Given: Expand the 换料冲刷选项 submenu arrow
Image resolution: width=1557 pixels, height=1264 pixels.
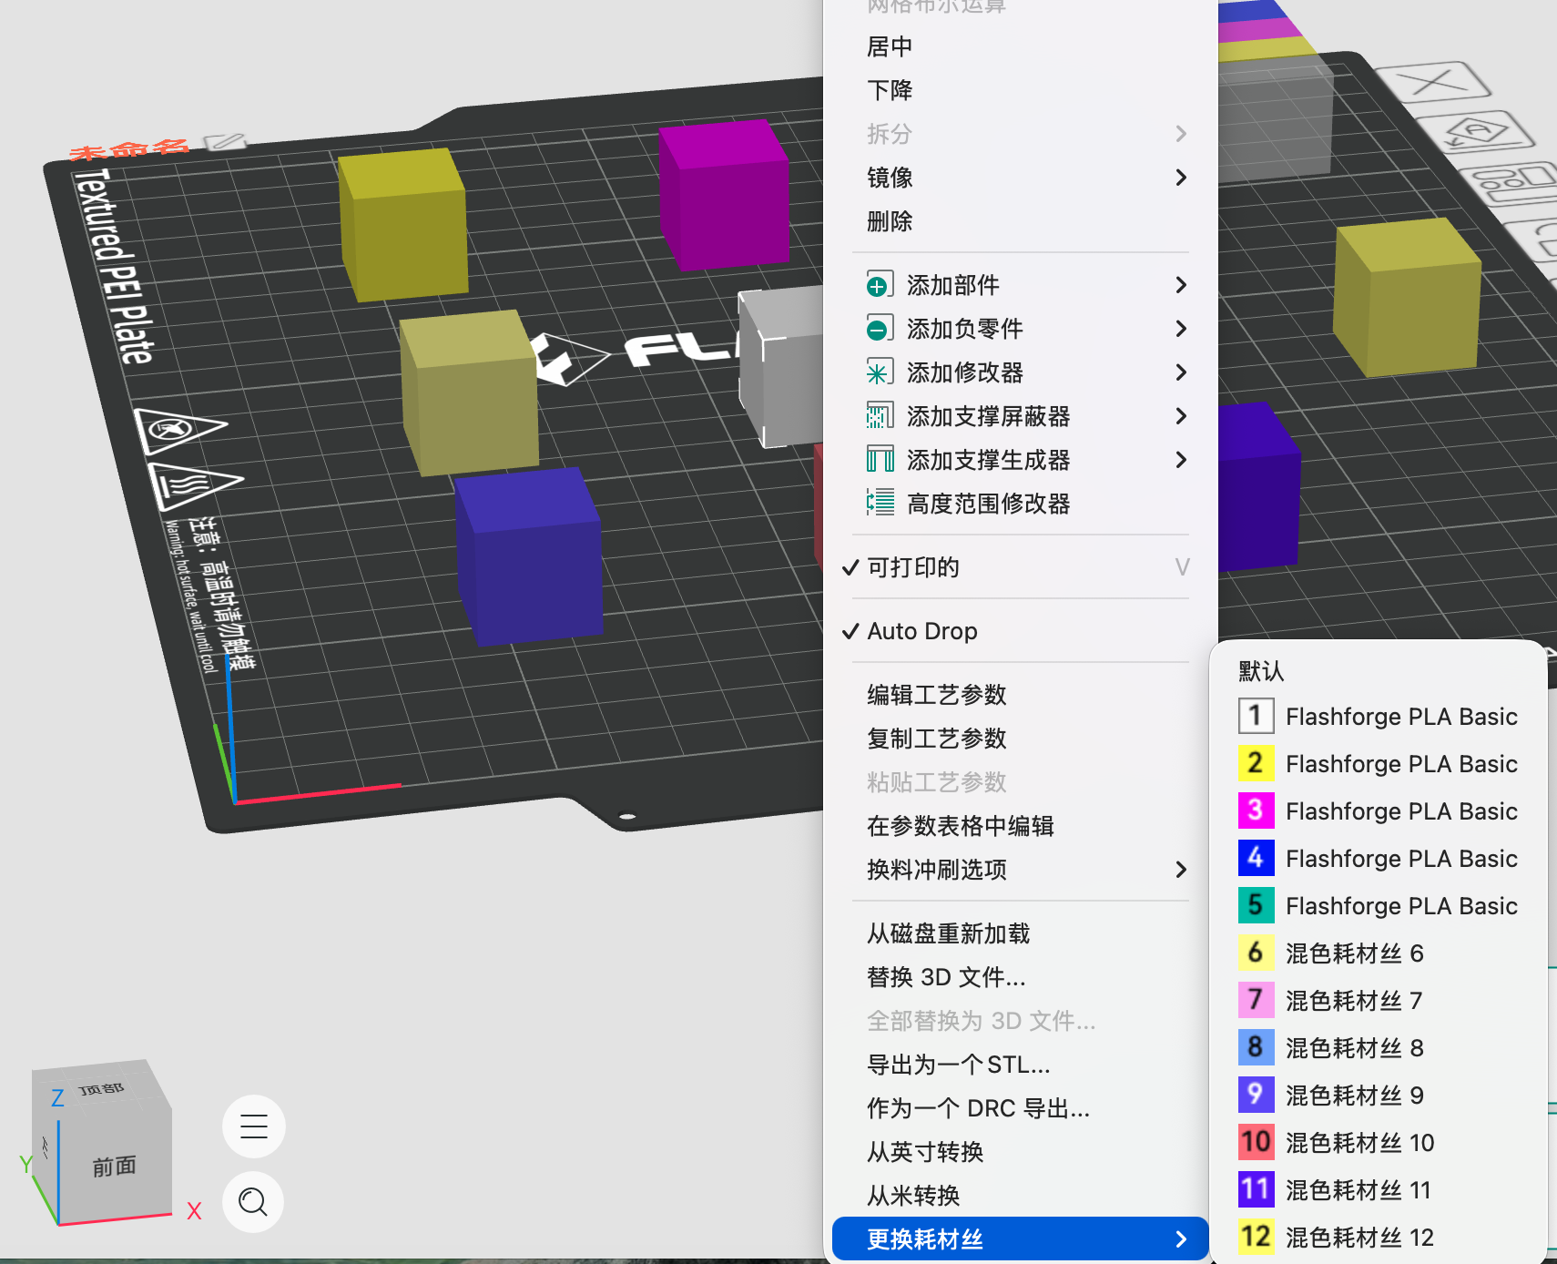Looking at the screenshot, I should [x=1181, y=870].
